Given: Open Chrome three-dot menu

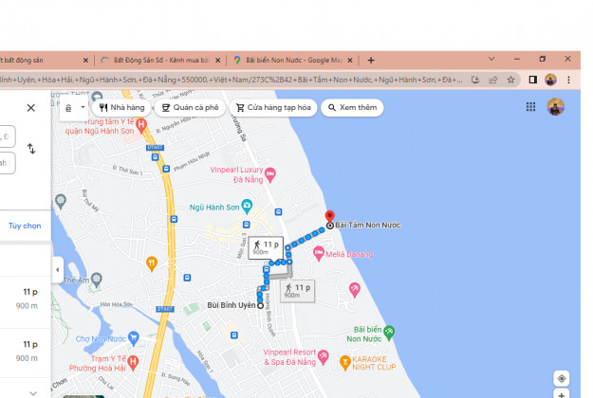Looking at the screenshot, I should click(x=568, y=80).
